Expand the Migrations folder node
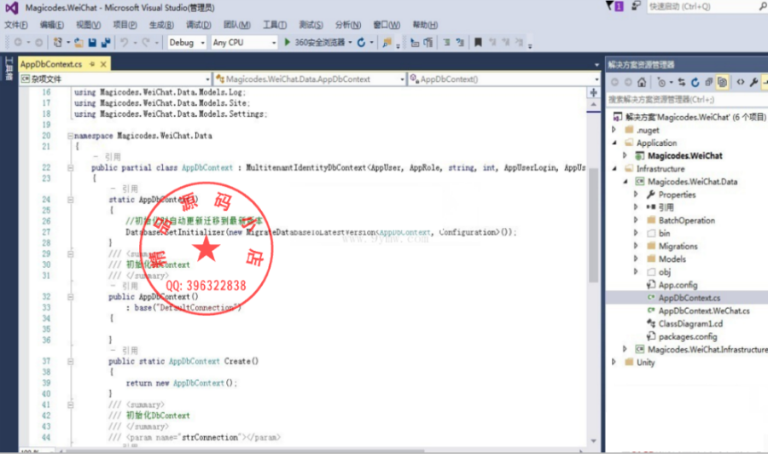The width and height of the screenshot is (768, 454). tap(636, 246)
